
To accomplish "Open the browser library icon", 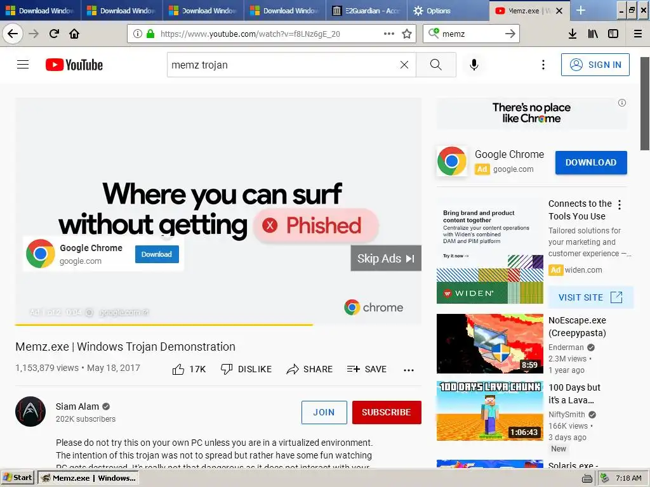I will pyautogui.click(x=593, y=34).
